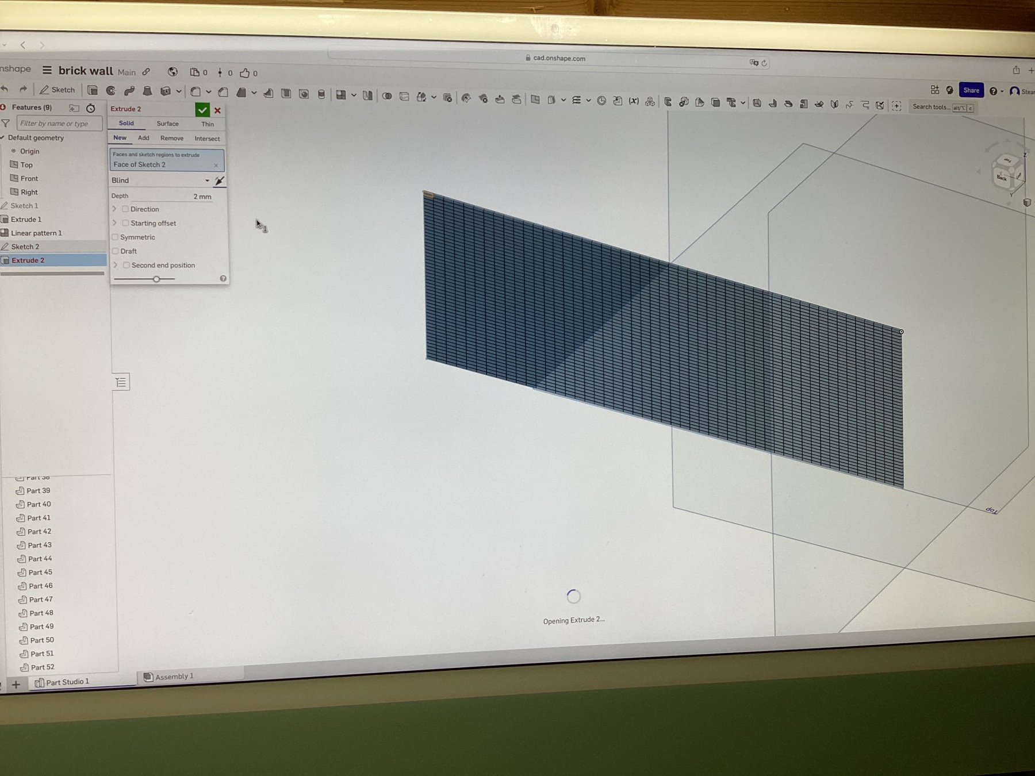Select the Intersect operation tab

point(207,139)
